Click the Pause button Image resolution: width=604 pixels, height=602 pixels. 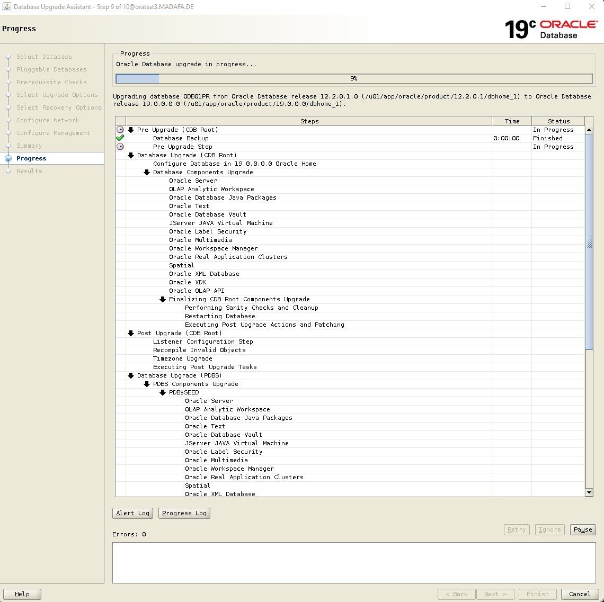[x=582, y=529]
